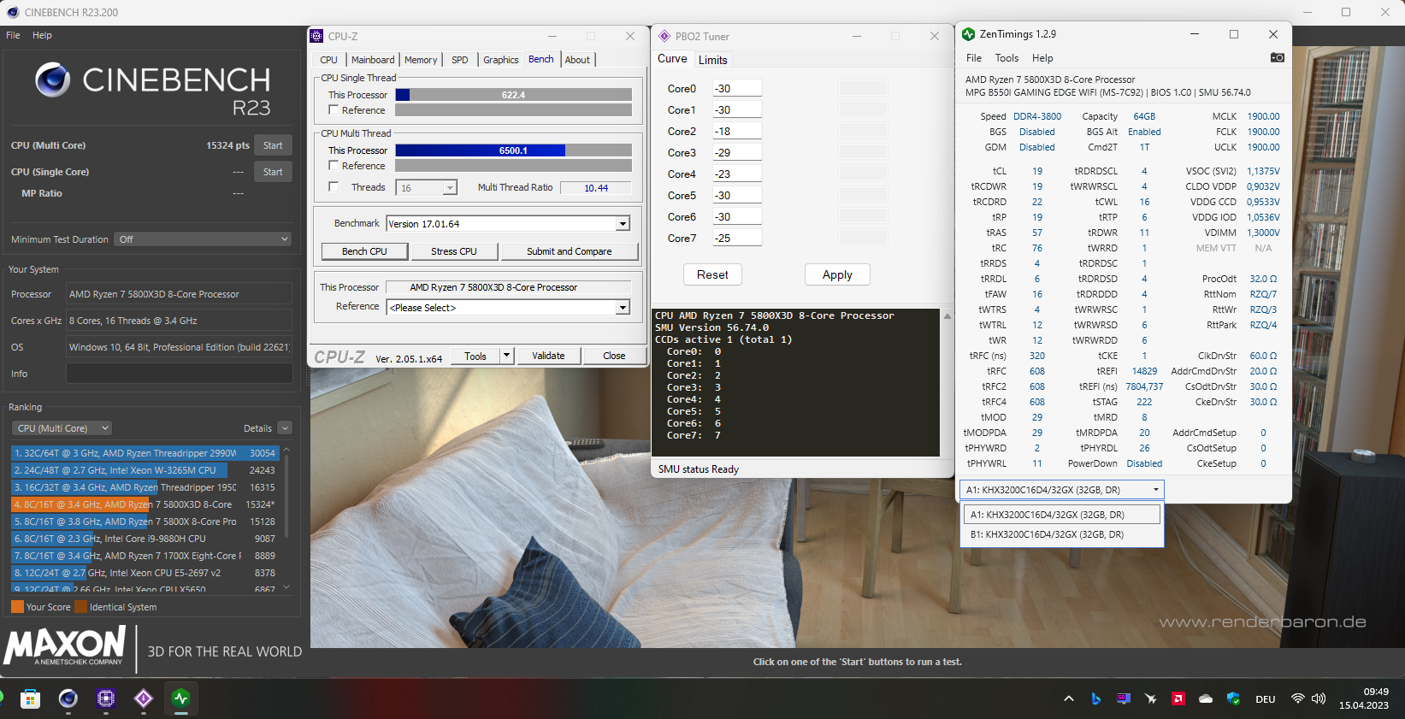Screen dimensions: 1405x719
Task: Open Windows Security shield tray icon
Action: tap(1233, 698)
